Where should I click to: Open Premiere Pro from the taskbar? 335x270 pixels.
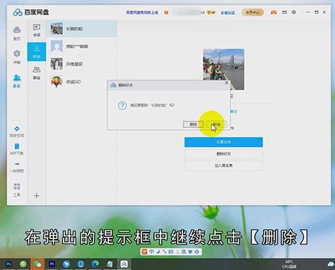[x=52, y=264]
